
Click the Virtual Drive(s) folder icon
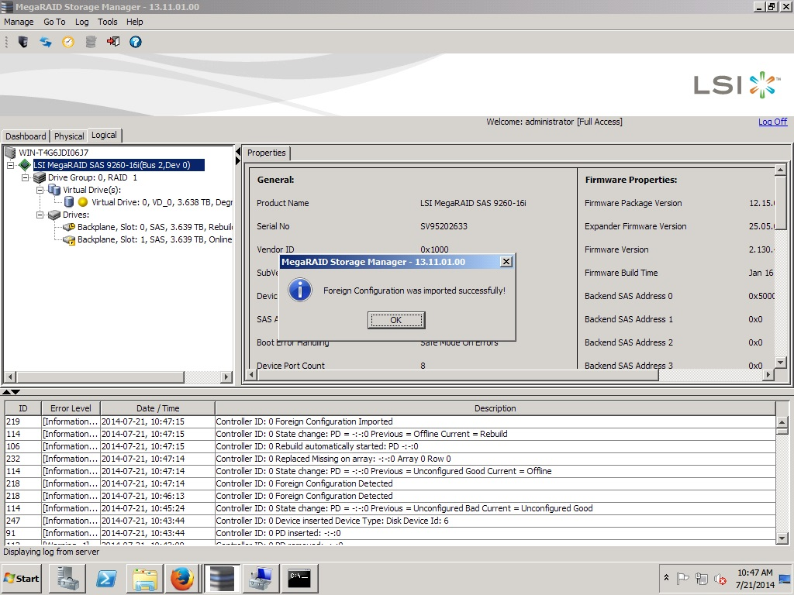(54, 190)
